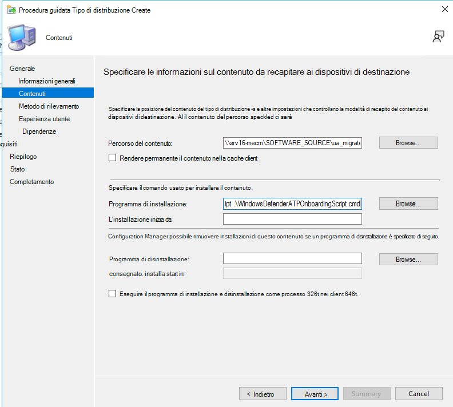Screen dimensions: 453x407
Task: Open Esperienza utente wizard step
Action: click(x=44, y=119)
